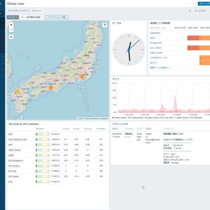
Task: Select the ローカル clock widget title
Action: pos(117,23)
